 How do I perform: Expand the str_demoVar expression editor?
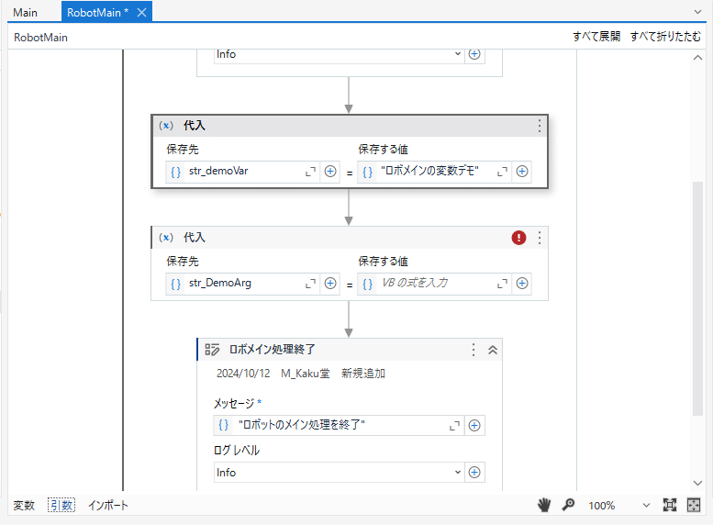pyautogui.click(x=310, y=172)
